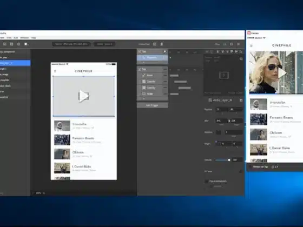The width and height of the screenshot is (303, 227).
Task: Click the trash icon beside the Interaction label
Action: 162,44
